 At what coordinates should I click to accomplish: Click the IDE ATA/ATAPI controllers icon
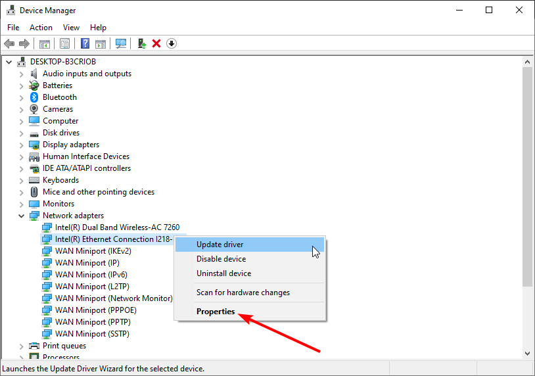34,168
